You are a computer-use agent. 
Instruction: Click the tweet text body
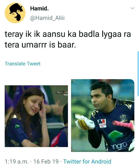(68, 39)
